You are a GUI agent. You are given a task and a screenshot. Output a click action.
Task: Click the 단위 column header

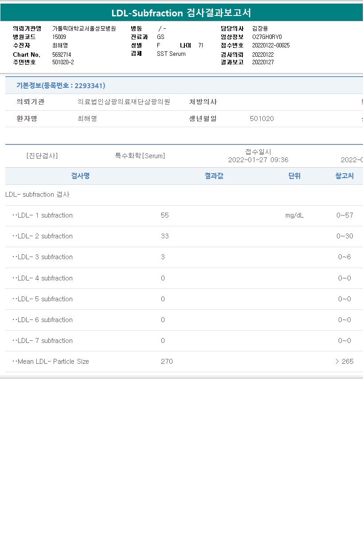click(294, 176)
